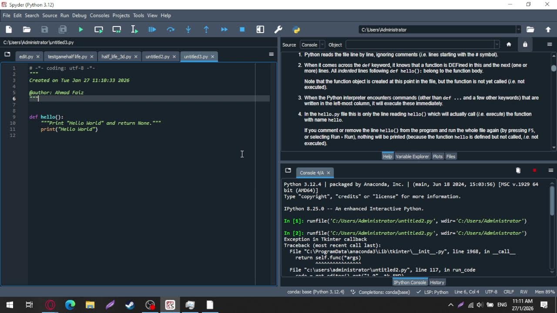This screenshot has height=313, width=557.
Task: Run current cell icon
Action: point(99,30)
